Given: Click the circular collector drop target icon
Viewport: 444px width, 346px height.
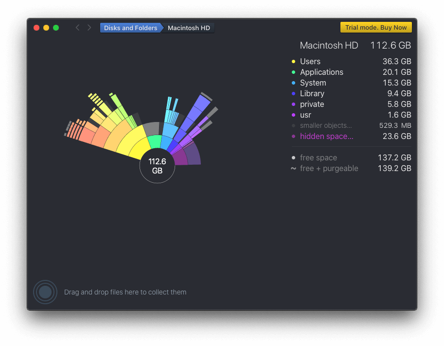Looking at the screenshot, I should point(45,292).
